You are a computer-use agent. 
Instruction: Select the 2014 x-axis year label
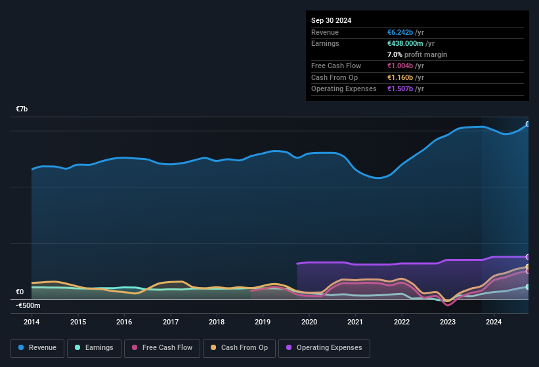tap(32, 322)
